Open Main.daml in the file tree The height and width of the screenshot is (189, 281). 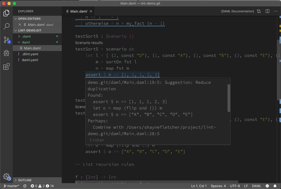(37, 48)
